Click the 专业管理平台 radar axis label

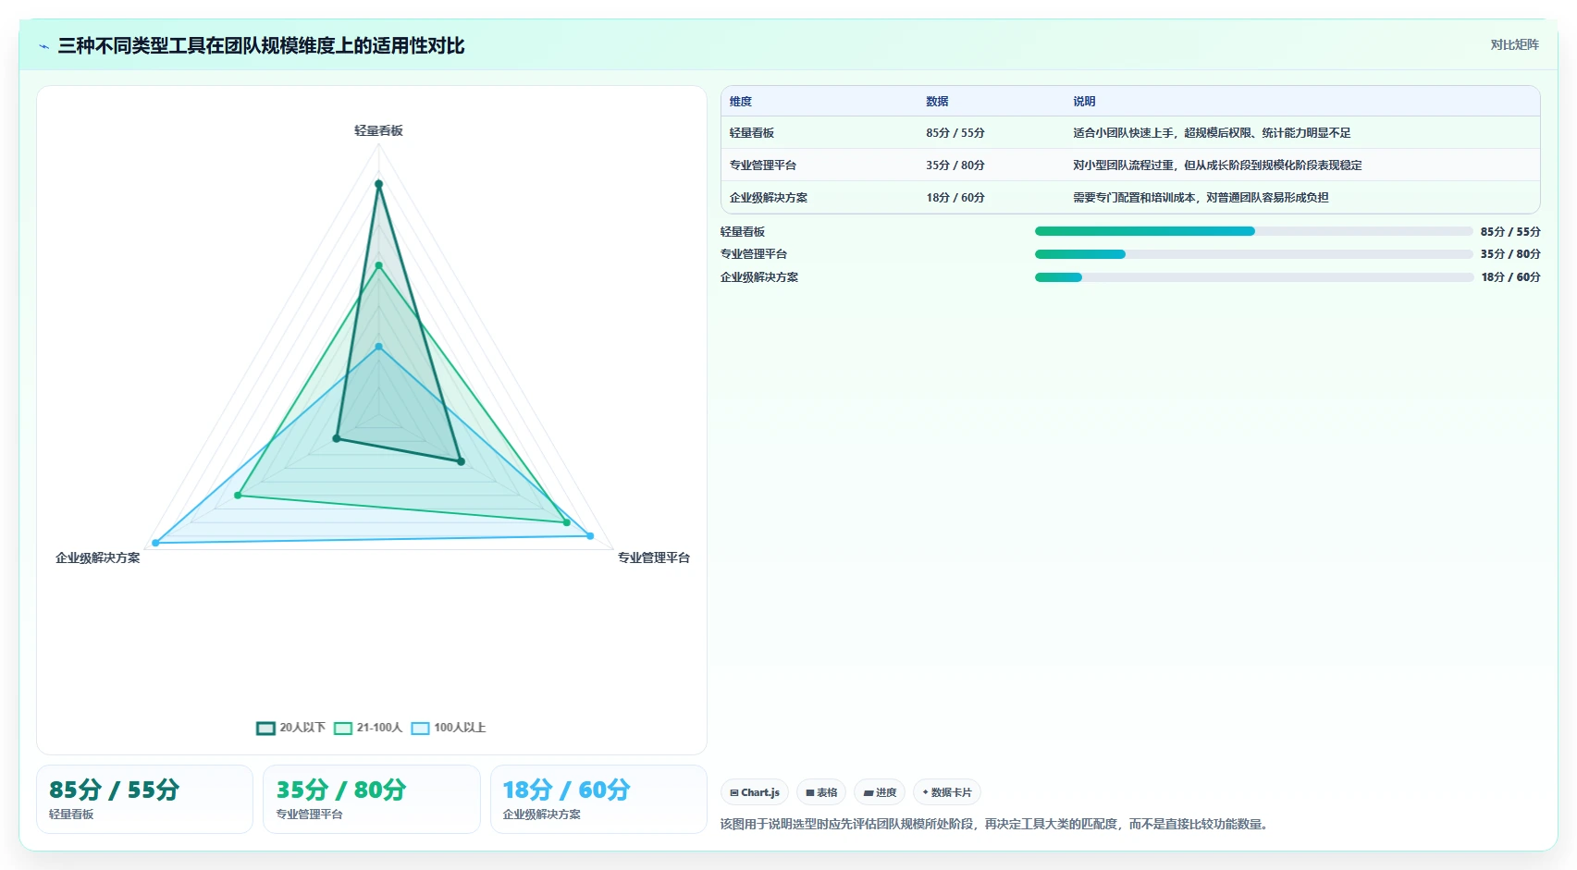tap(654, 558)
